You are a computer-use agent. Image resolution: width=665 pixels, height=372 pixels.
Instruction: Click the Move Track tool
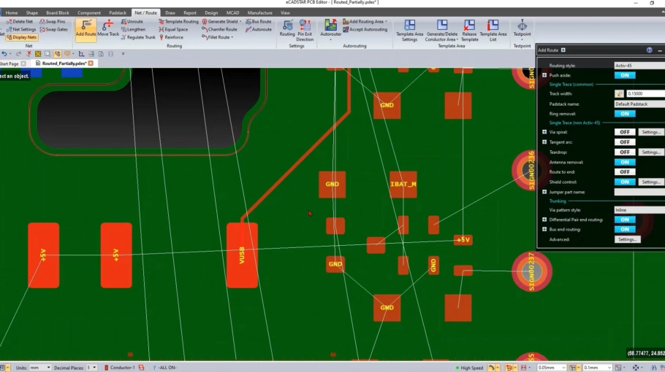click(x=108, y=28)
